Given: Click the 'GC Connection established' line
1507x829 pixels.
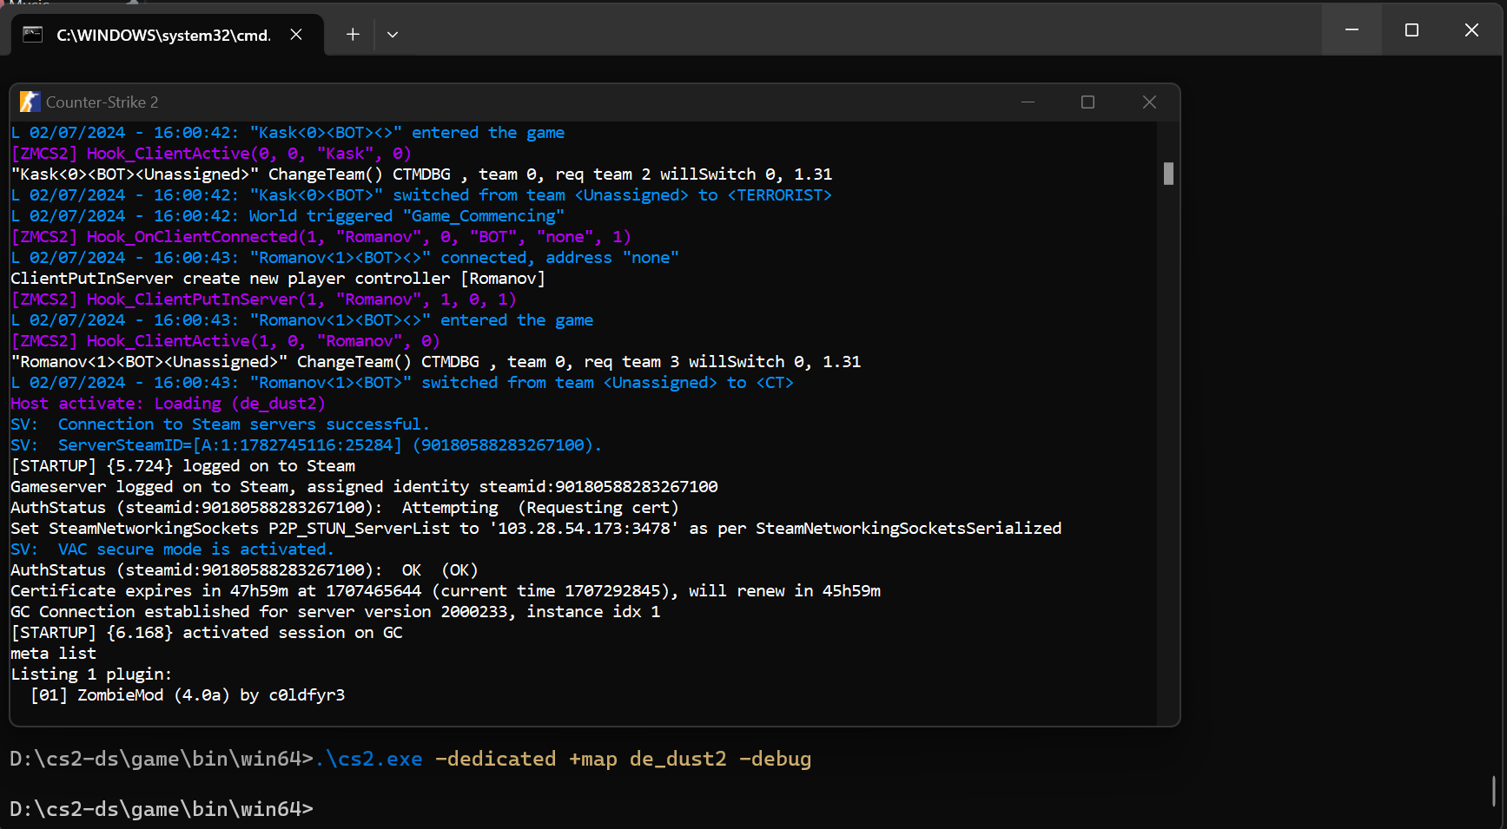Looking at the screenshot, I should point(335,612).
